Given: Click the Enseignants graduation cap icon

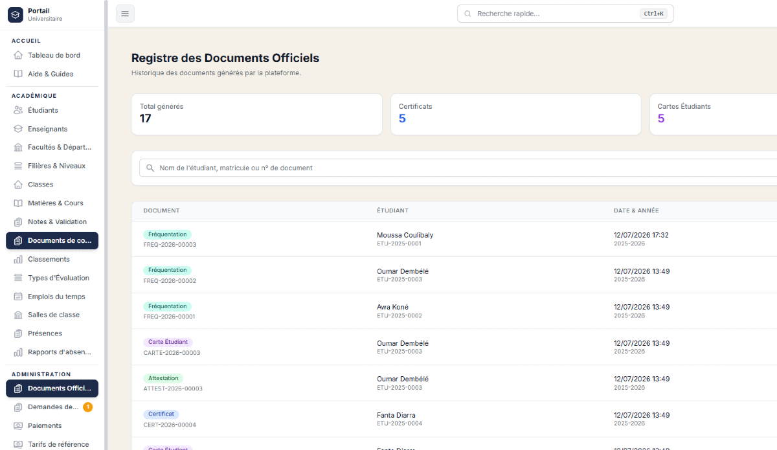Looking at the screenshot, I should click(x=18, y=129).
